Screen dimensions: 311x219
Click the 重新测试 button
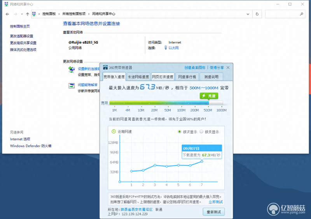(213, 212)
